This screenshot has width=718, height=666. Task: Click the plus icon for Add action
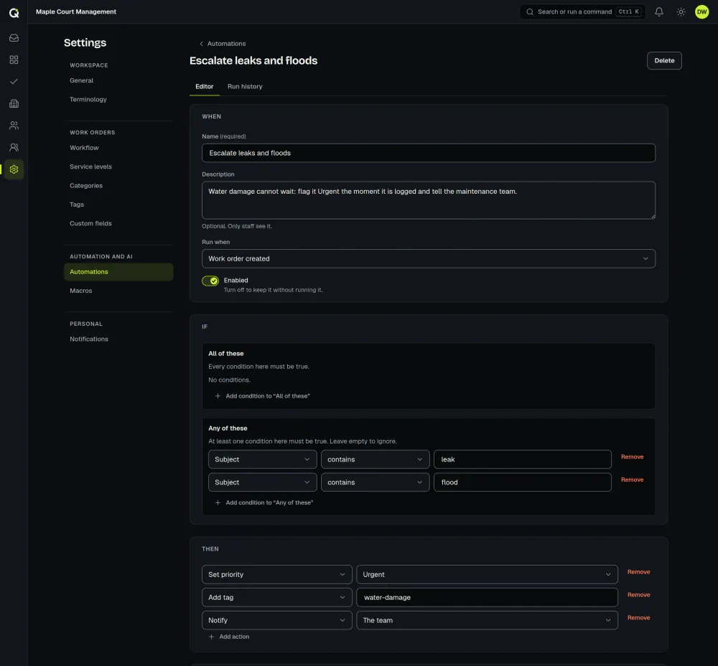pos(211,637)
